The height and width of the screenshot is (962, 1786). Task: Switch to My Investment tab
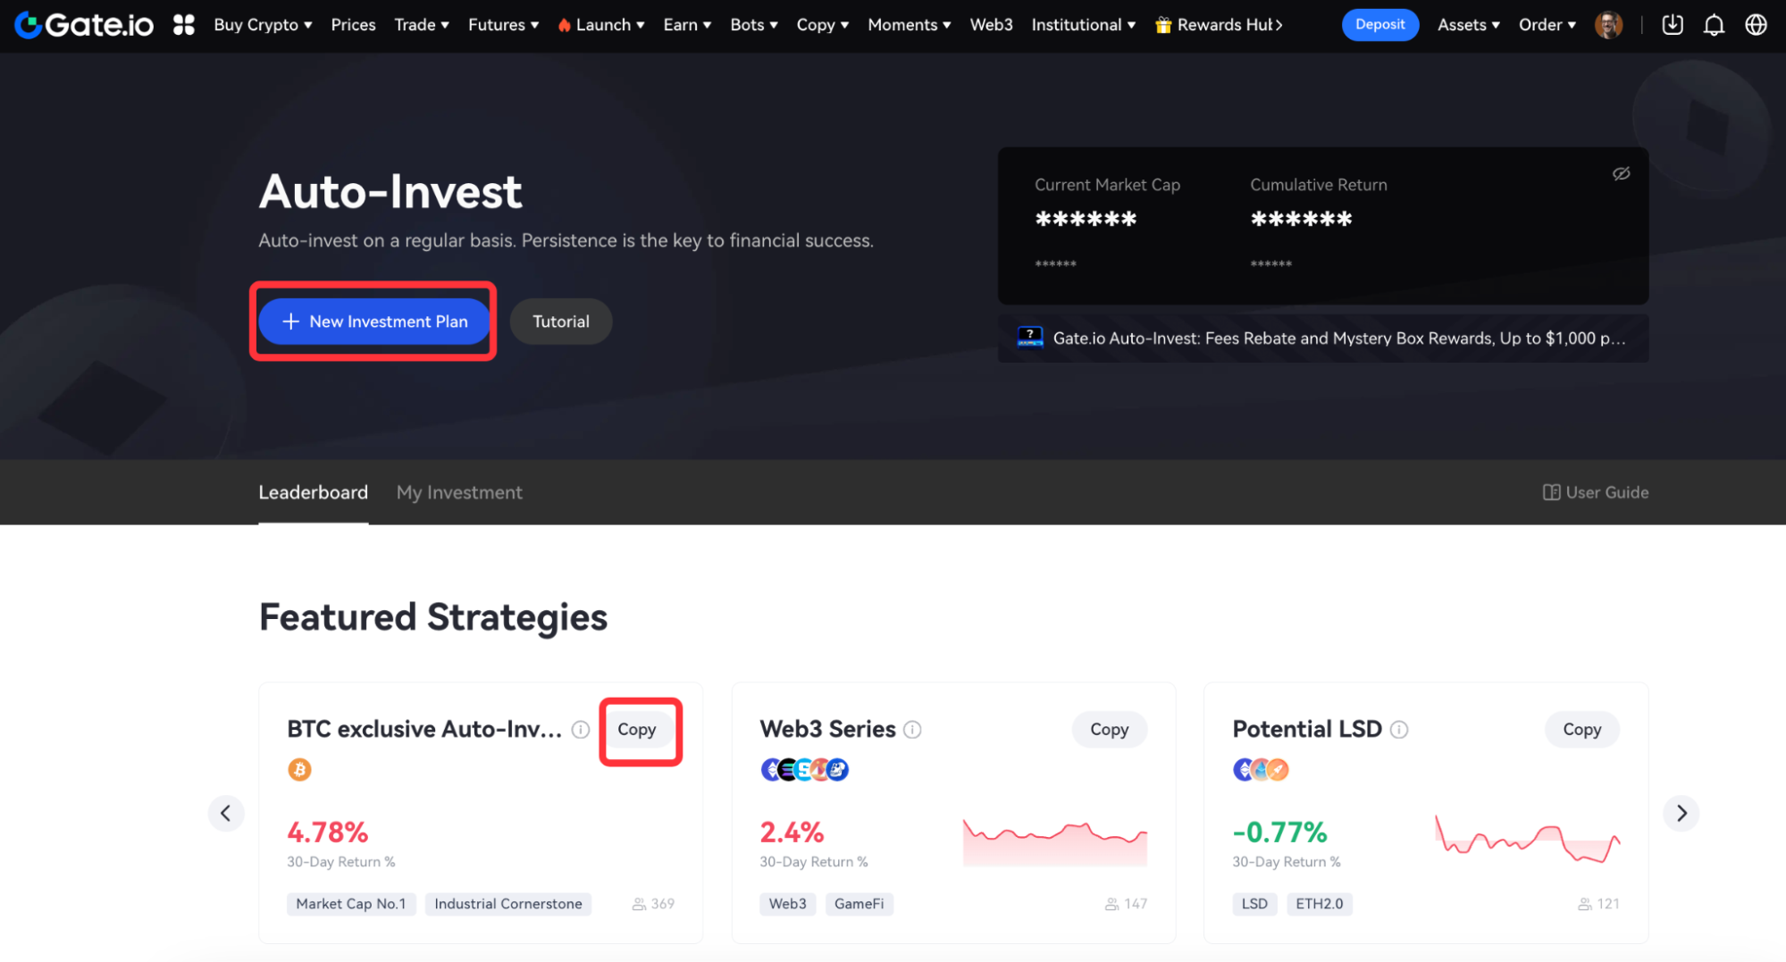pyautogui.click(x=459, y=492)
